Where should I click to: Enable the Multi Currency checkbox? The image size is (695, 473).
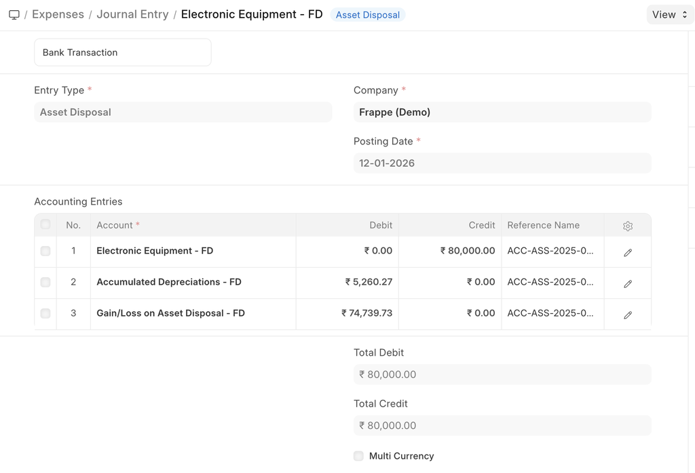point(359,456)
